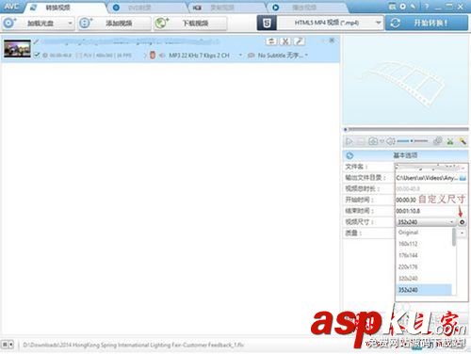Click first status bar icon at bottom-left
Screen dimensions: 471x354
[x=5, y=345]
